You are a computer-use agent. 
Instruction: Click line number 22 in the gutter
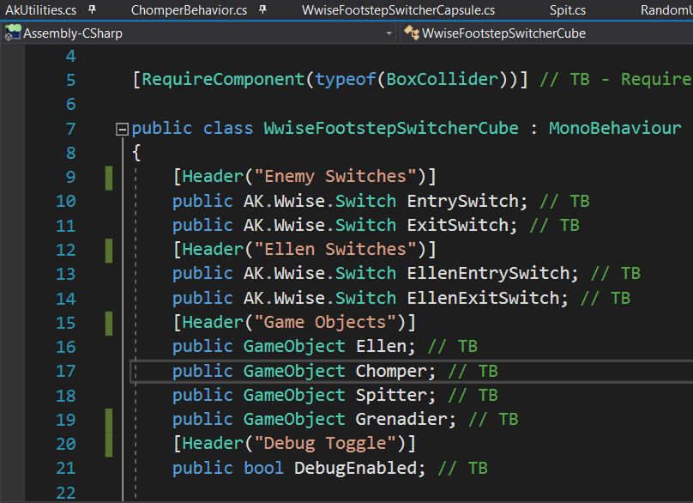(x=66, y=493)
